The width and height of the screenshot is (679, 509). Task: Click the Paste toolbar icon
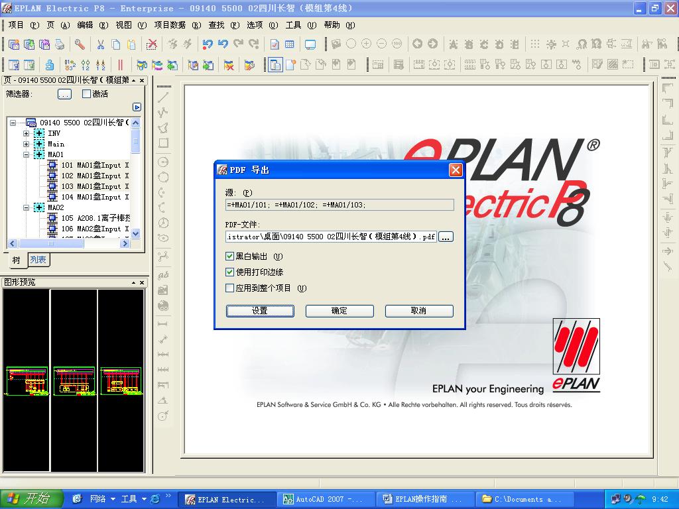click(x=131, y=44)
